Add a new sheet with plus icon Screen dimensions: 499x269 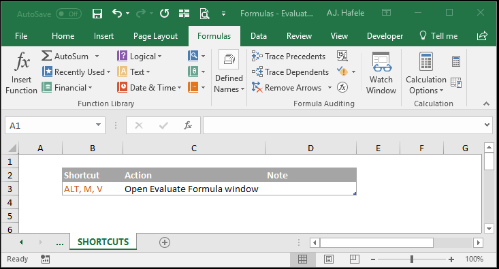(x=165, y=242)
